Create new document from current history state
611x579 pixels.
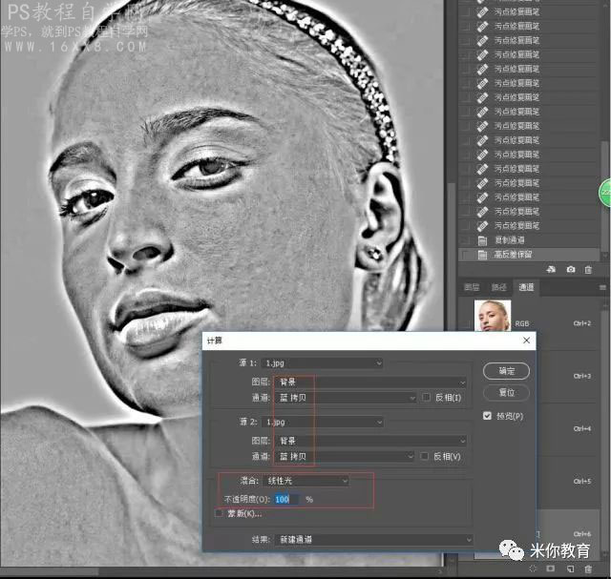551,269
